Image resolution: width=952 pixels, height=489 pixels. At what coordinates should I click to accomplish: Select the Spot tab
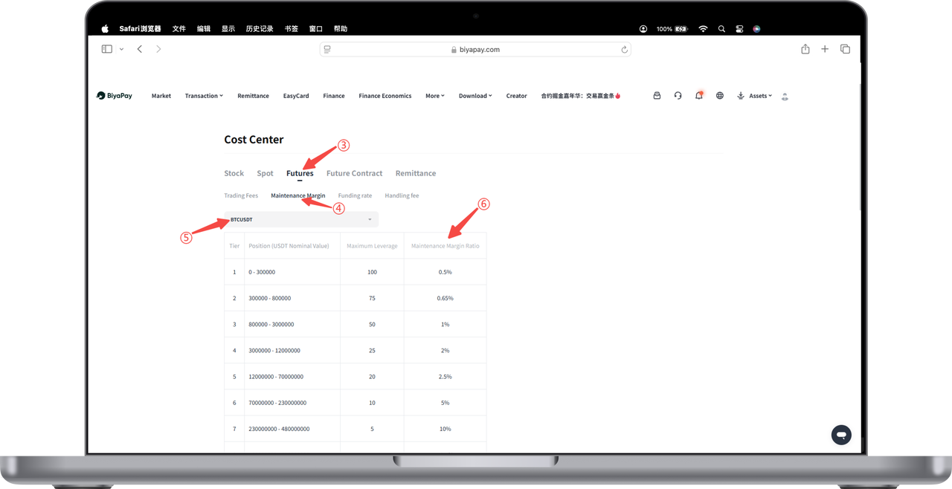265,173
